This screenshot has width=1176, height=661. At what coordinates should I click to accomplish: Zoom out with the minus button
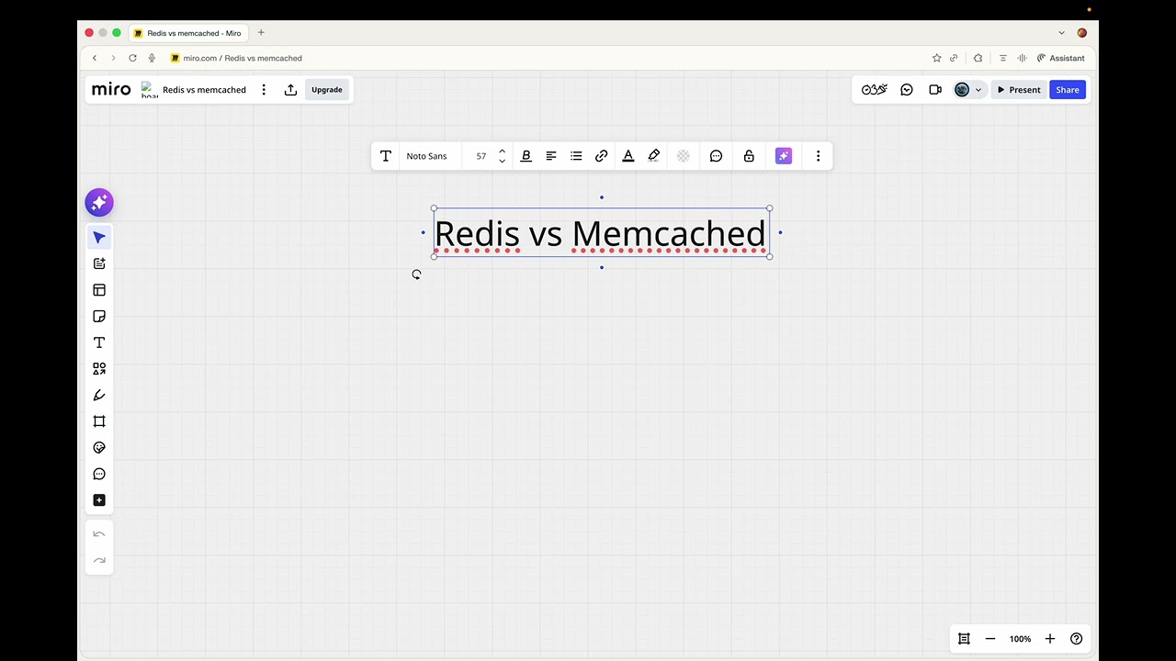point(990,639)
